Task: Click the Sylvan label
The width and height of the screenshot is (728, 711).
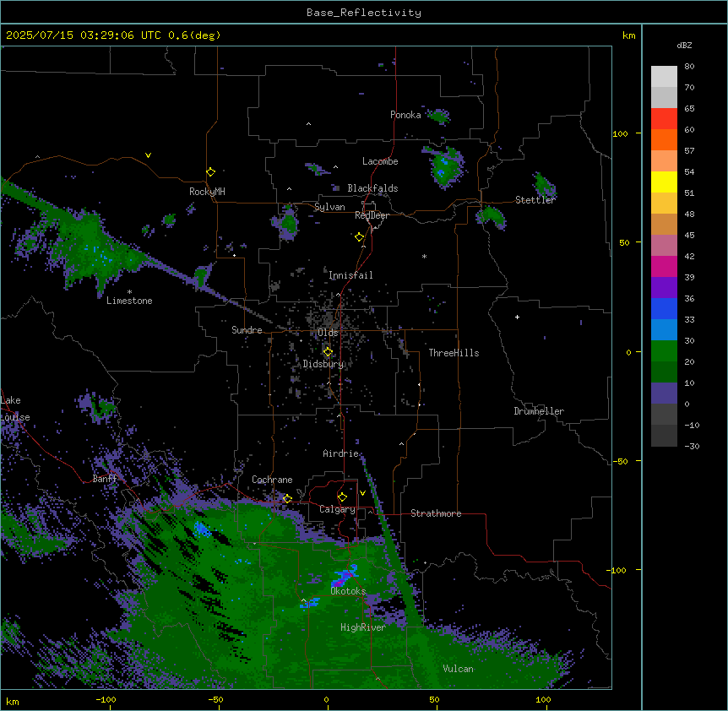Action: click(329, 207)
